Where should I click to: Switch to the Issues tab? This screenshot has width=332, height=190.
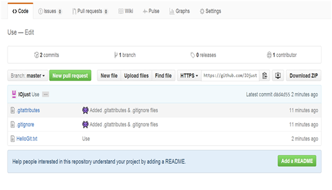point(50,11)
